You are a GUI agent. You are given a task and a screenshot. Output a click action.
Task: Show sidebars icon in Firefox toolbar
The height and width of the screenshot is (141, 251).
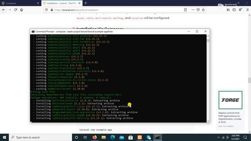point(234,10)
